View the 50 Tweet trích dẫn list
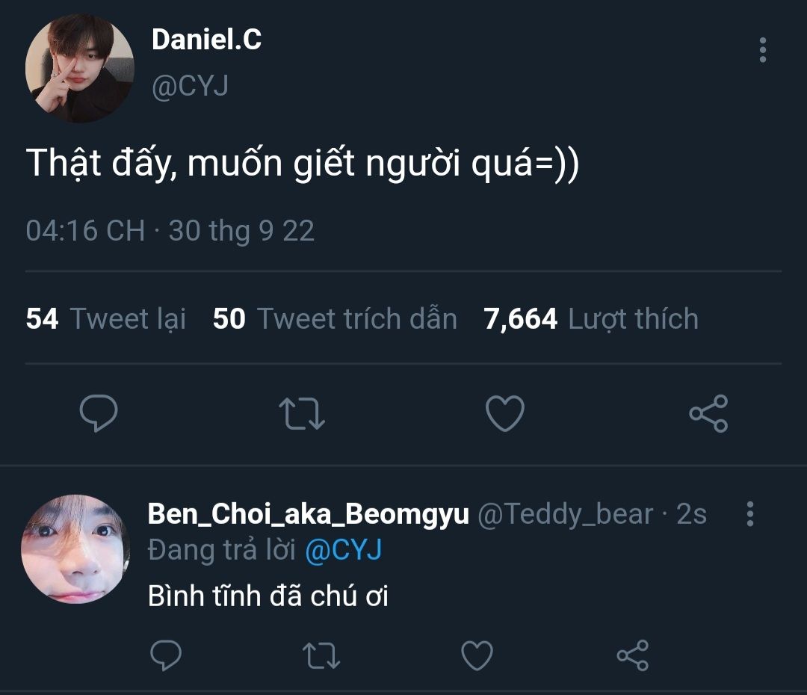 (335, 319)
